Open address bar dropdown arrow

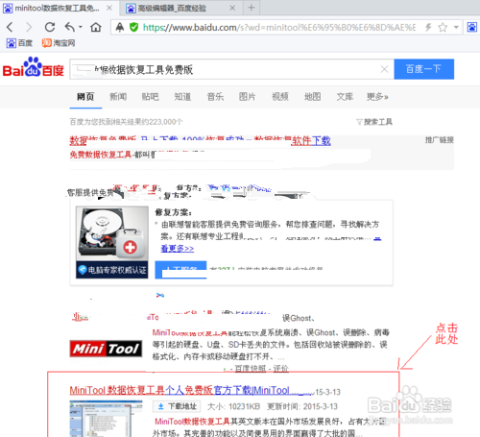click(456, 27)
